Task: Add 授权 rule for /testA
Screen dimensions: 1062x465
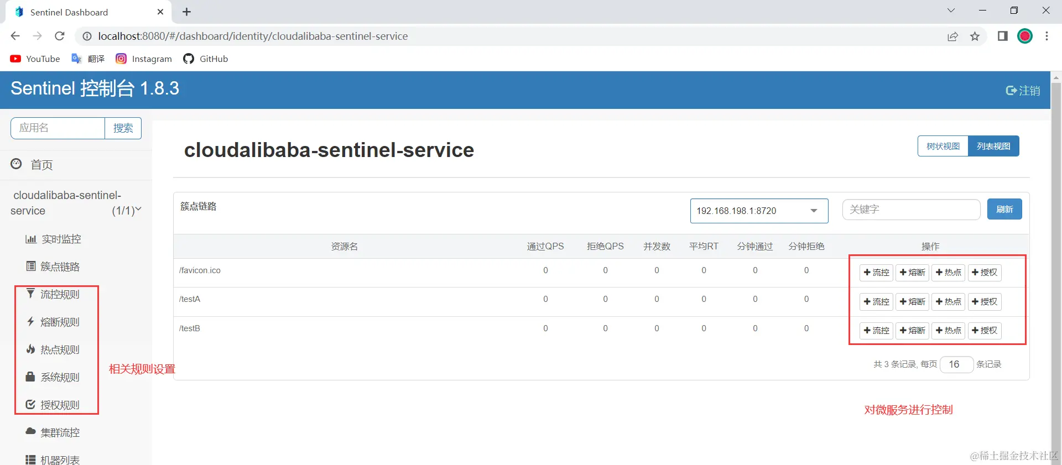Action: tap(984, 302)
